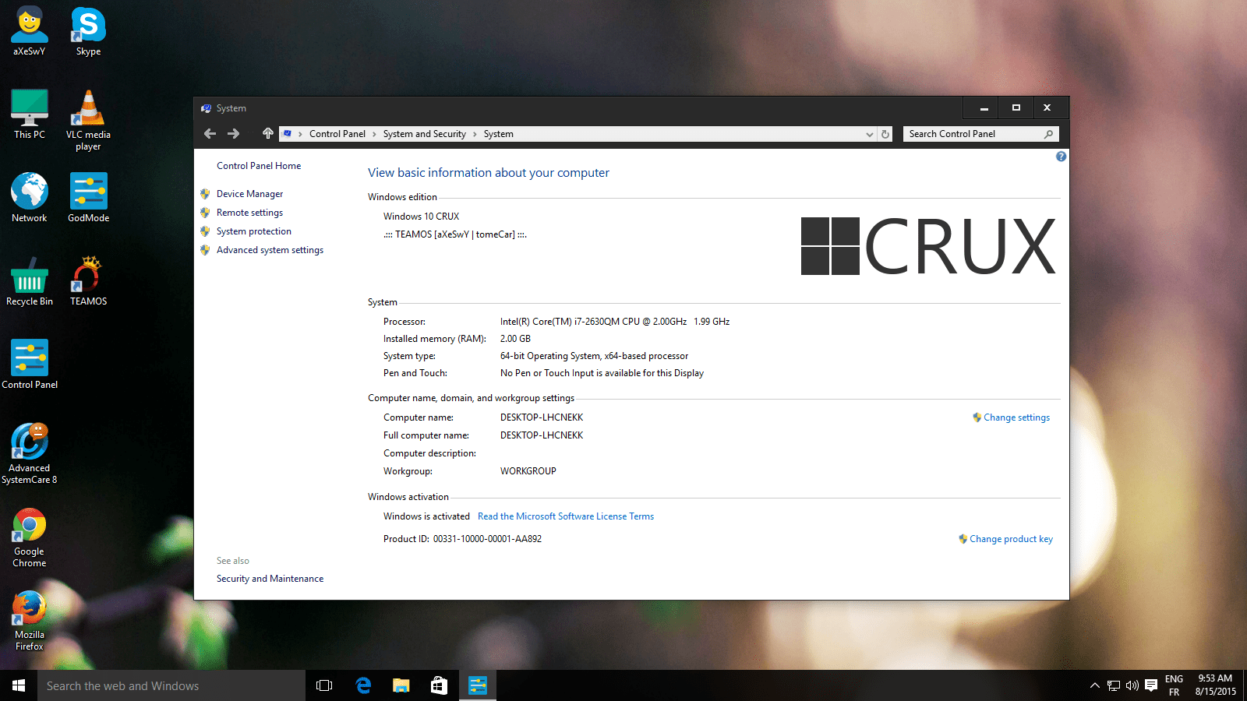
Task: Click the Change product key link
Action: click(x=1011, y=539)
